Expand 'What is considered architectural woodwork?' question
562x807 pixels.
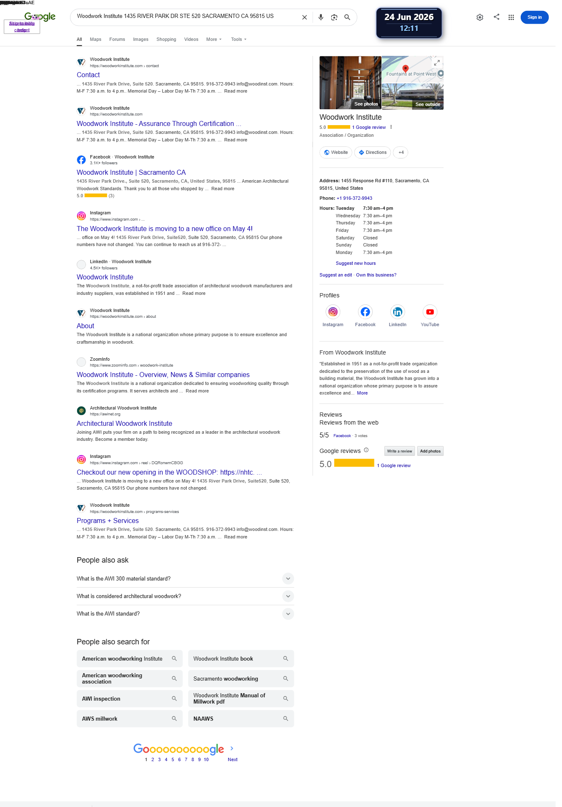tap(185, 596)
